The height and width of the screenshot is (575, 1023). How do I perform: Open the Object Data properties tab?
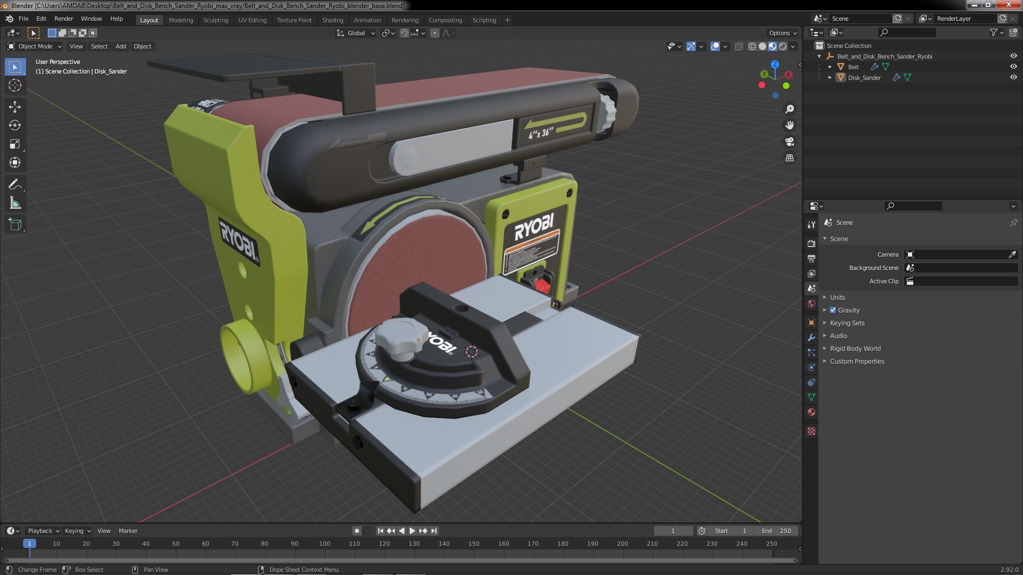click(x=811, y=397)
